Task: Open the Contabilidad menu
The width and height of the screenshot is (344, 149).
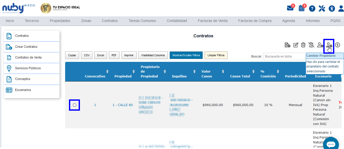Action: point(177,21)
